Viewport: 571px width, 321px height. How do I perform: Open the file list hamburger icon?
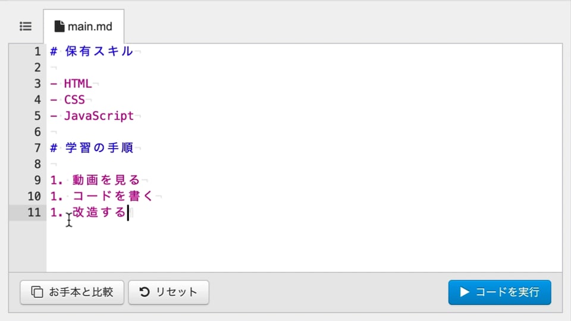coord(26,26)
